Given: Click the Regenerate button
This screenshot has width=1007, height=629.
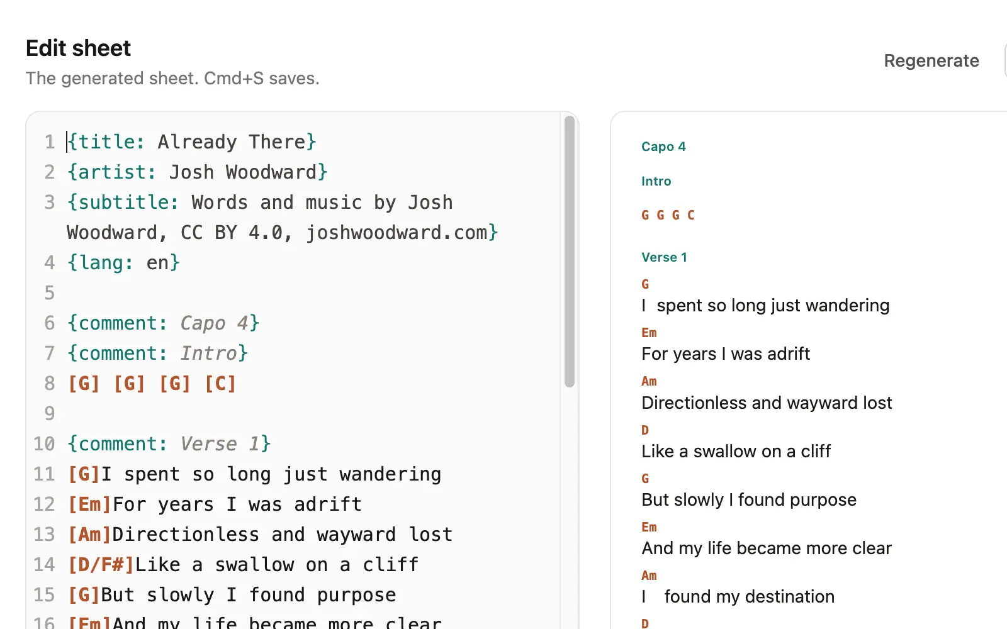Looking at the screenshot, I should (x=931, y=61).
